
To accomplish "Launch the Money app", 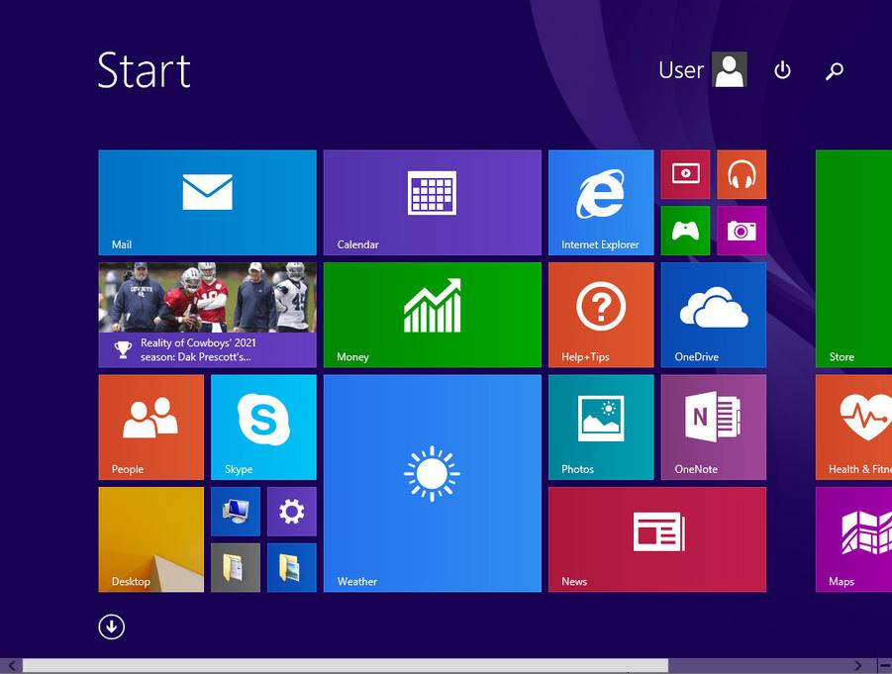I will [432, 315].
